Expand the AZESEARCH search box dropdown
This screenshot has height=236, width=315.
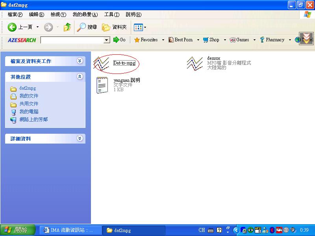tap(107, 40)
